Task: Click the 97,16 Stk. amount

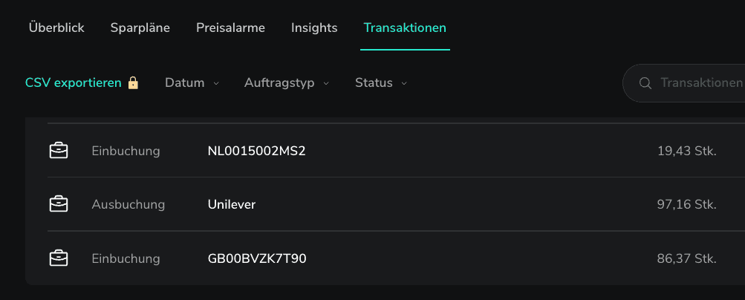Action: coord(686,204)
